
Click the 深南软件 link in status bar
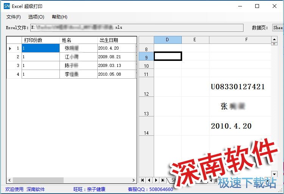pyautogui.click(x=36, y=189)
